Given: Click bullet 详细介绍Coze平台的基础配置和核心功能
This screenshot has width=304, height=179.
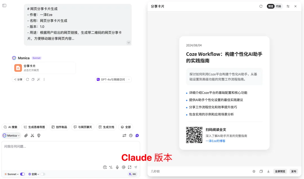Looking at the screenshot, I should point(218,93).
